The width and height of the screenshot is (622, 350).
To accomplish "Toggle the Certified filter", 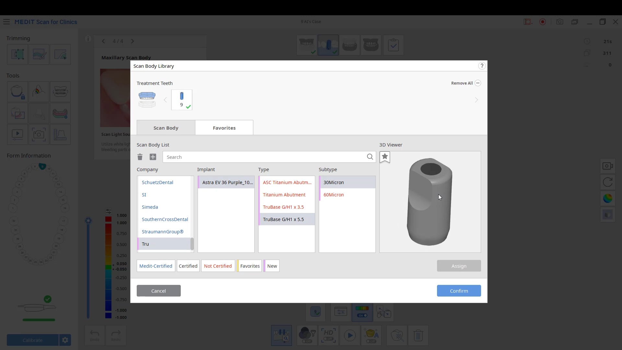I will point(188,266).
